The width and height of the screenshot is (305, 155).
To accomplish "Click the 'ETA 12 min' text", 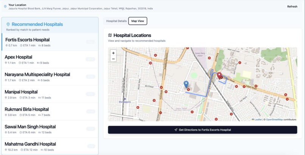I will pos(31,150).
